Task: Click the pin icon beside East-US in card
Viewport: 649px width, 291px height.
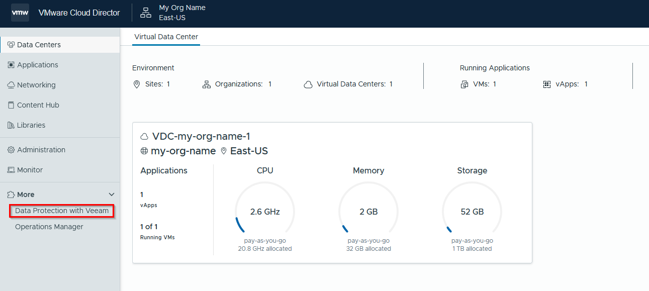Action: point(224,151)
